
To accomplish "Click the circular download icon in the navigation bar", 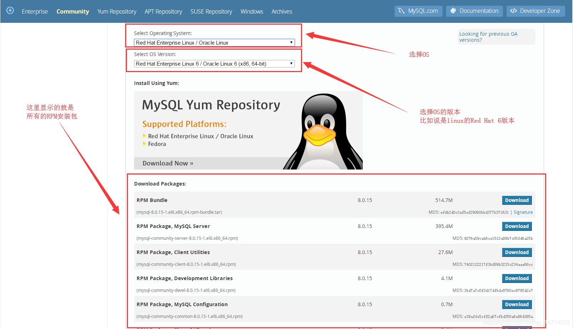I will 10,10.
